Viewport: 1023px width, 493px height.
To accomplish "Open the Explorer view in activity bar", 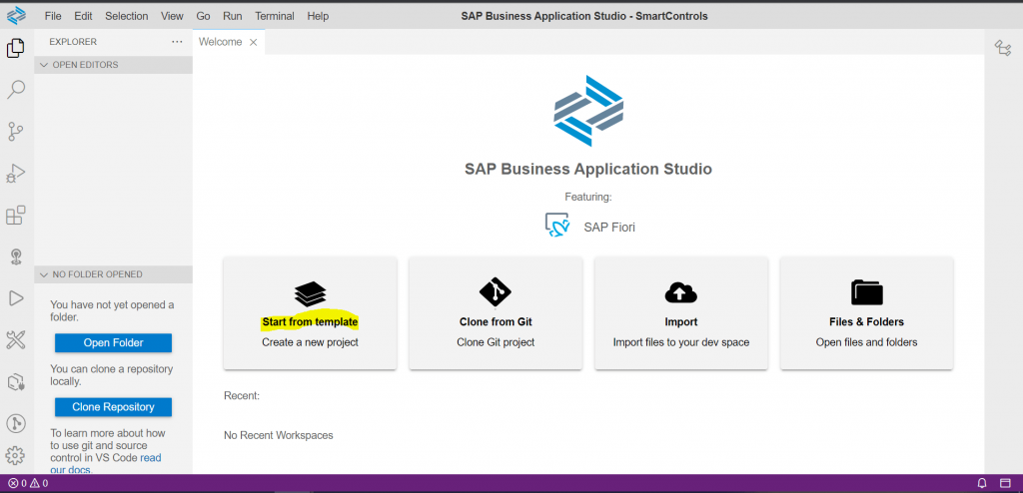I will [x=16, y=48].
